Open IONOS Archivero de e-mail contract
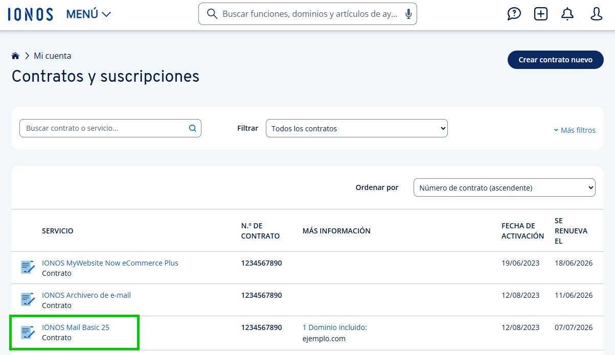The height and width of the screenshot is (355, 615). (86, 295)
